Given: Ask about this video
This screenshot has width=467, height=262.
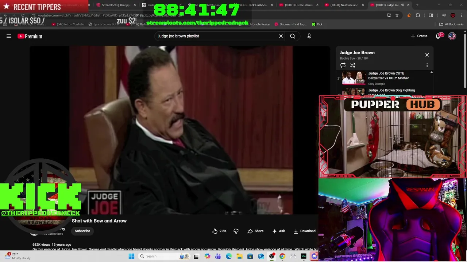Looking at the screenshot, I should pyautogui.click(x=278, y=231).
